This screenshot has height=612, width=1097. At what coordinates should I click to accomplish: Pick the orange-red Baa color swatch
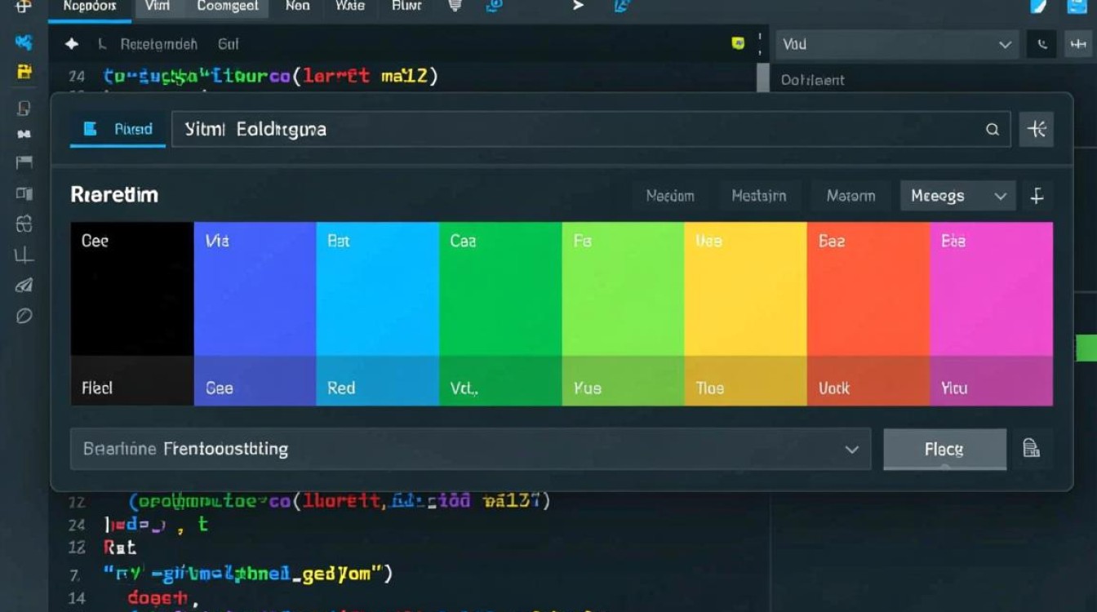click(x=868, y=290)
